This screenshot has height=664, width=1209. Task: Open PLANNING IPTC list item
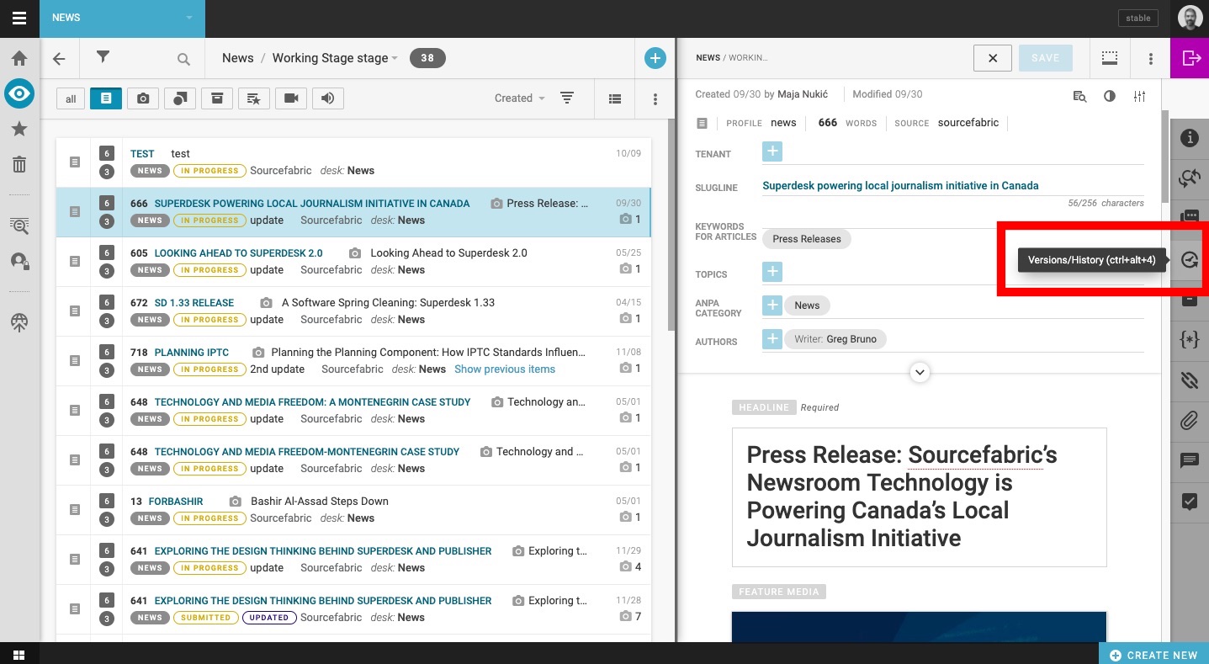[353, 361]
